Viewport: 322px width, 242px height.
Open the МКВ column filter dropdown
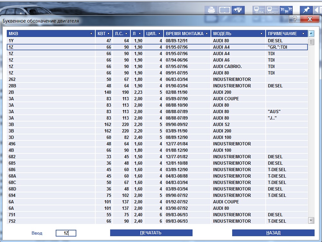(91, 34)
